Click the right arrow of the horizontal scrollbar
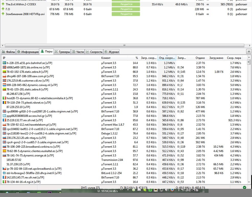Viewport: 252px width, 197px height. tap(249, 45)
